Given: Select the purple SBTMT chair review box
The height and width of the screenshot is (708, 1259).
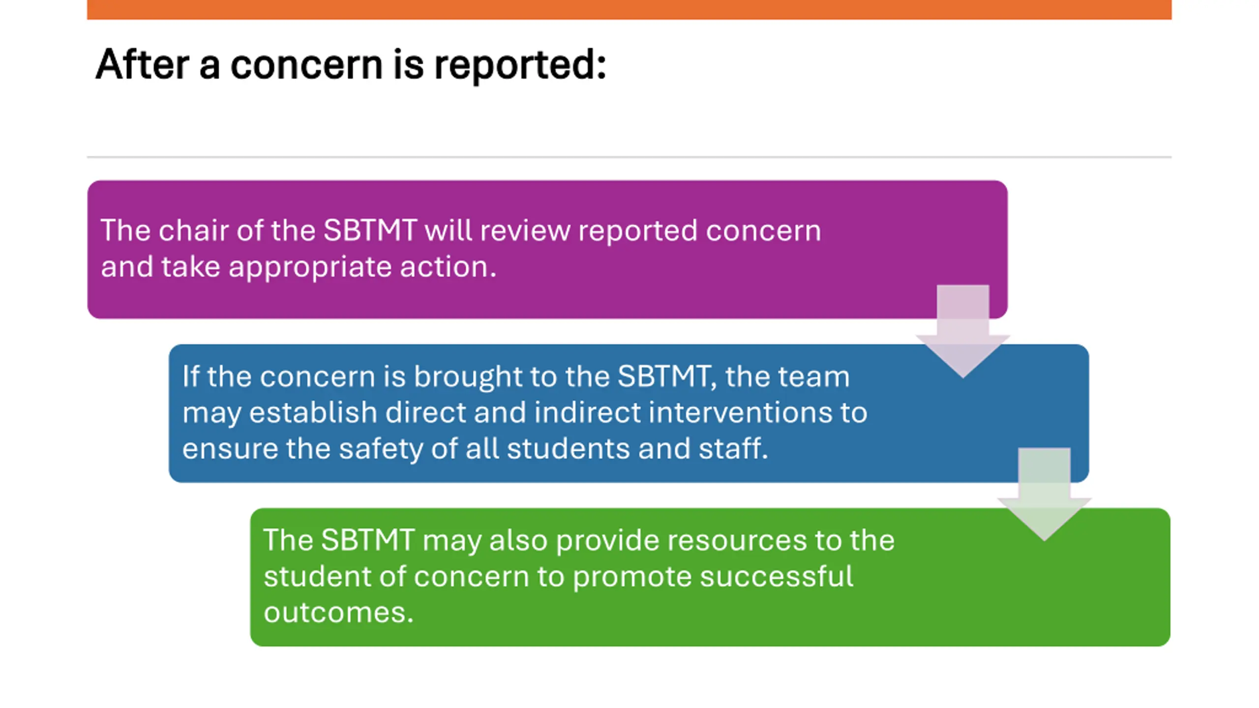Looking at the screenshot, I should pos(547,250).
